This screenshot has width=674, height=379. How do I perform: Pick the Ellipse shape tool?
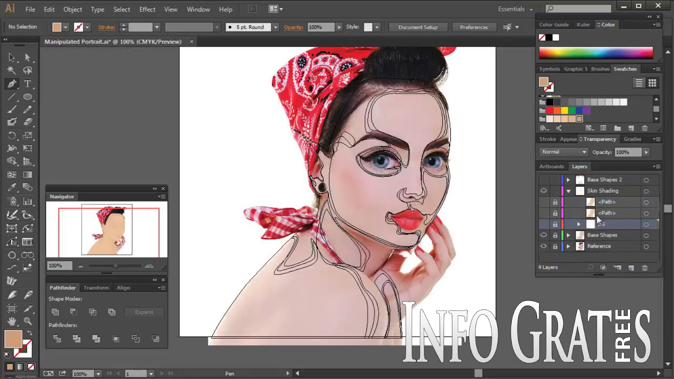click(x=28, y=97)
